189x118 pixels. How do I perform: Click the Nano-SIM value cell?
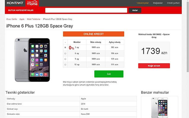click(x=108, y=114)
